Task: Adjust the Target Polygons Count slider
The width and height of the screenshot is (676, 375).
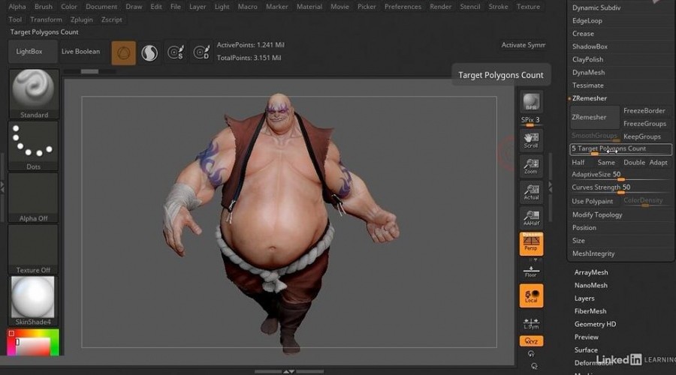Action: pos(621,149)
